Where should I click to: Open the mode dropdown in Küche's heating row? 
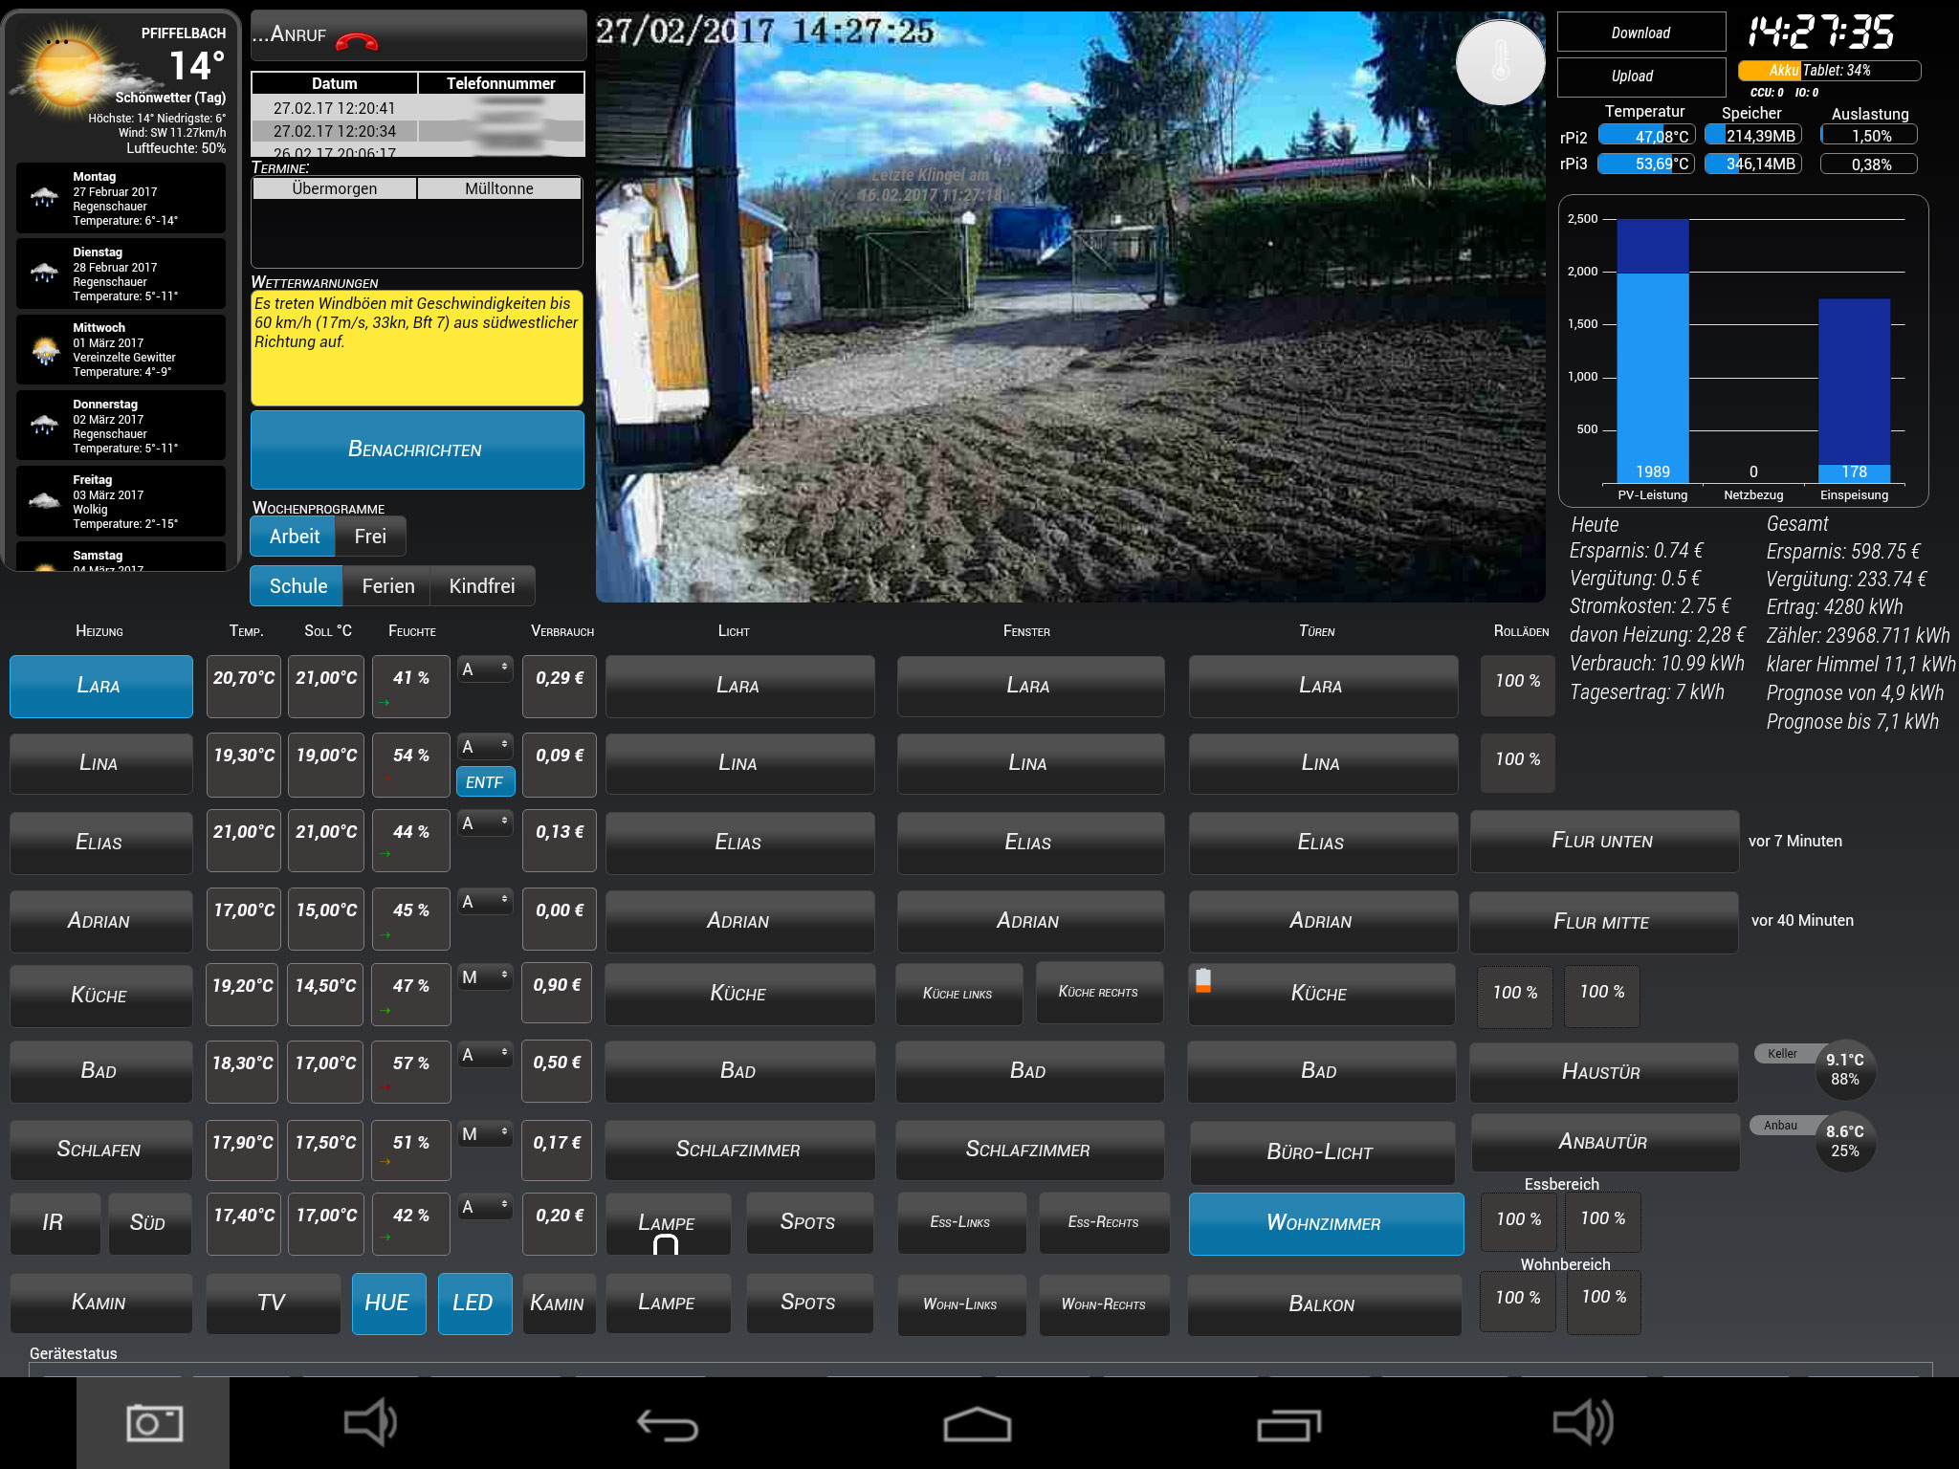(x=485, y=977)
